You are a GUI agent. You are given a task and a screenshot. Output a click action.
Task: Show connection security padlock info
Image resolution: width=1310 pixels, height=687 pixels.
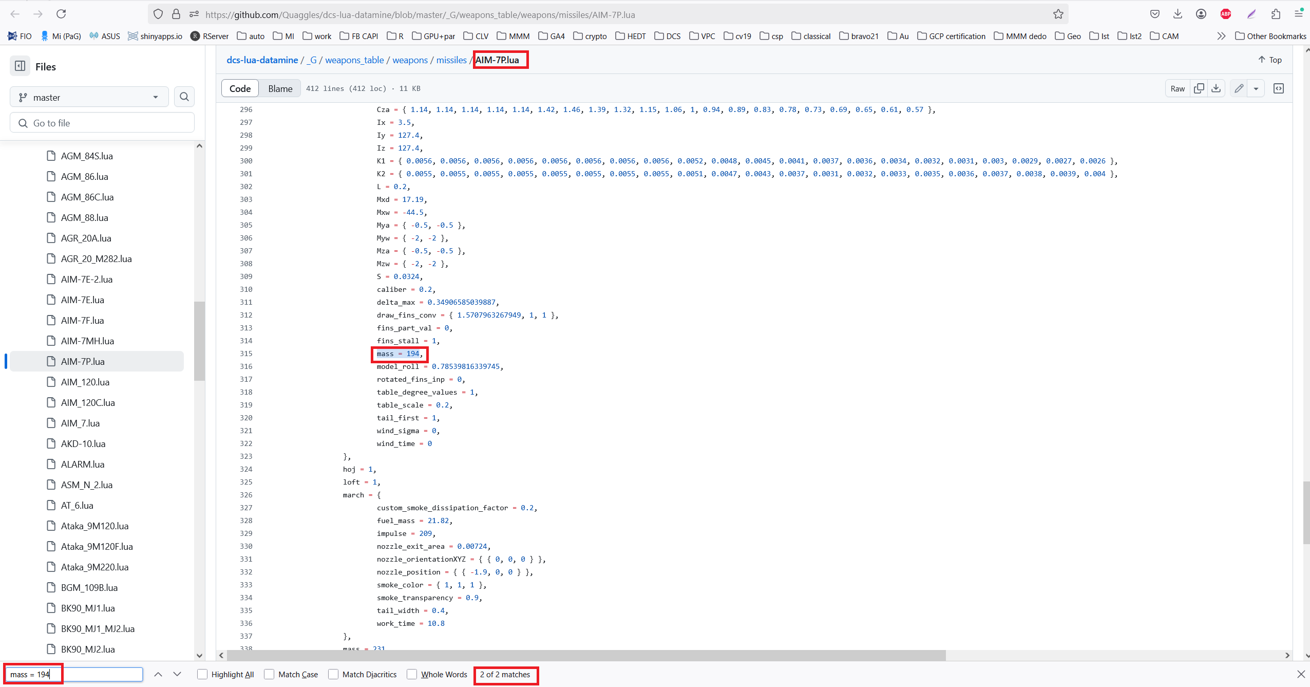pos(176,14)
